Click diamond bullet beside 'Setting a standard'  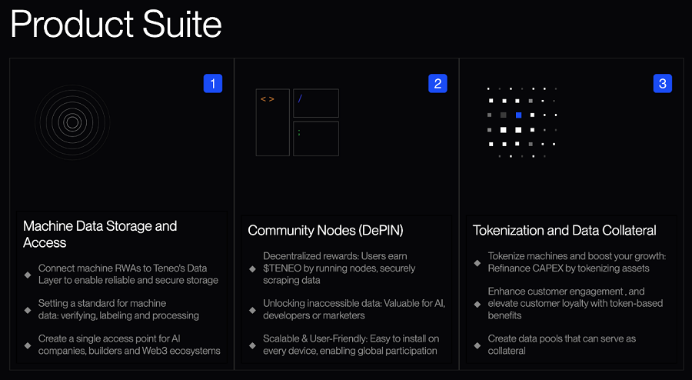tap(28, 310)
